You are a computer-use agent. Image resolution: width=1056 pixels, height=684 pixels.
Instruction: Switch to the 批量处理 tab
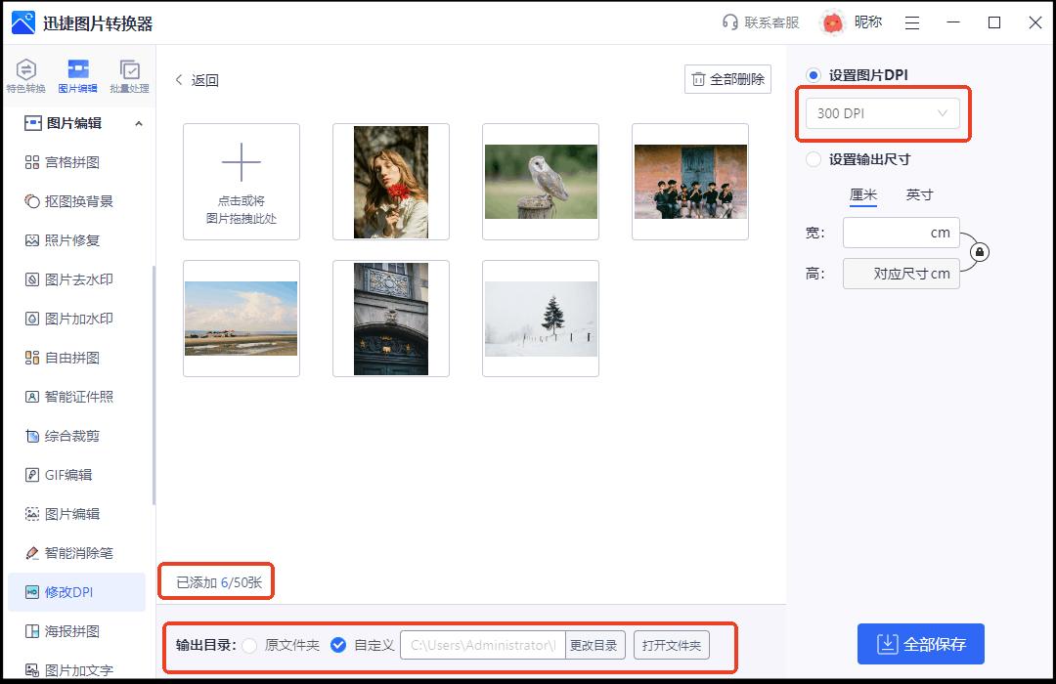tap(130, 75)
